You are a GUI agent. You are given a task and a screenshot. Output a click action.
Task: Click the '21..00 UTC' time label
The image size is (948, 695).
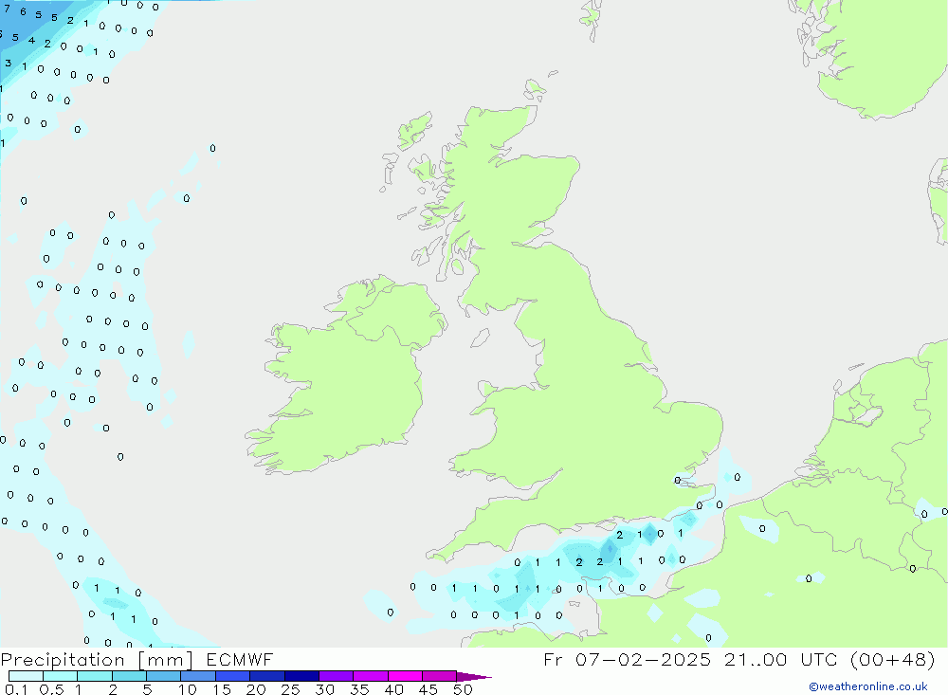[781, 659]
